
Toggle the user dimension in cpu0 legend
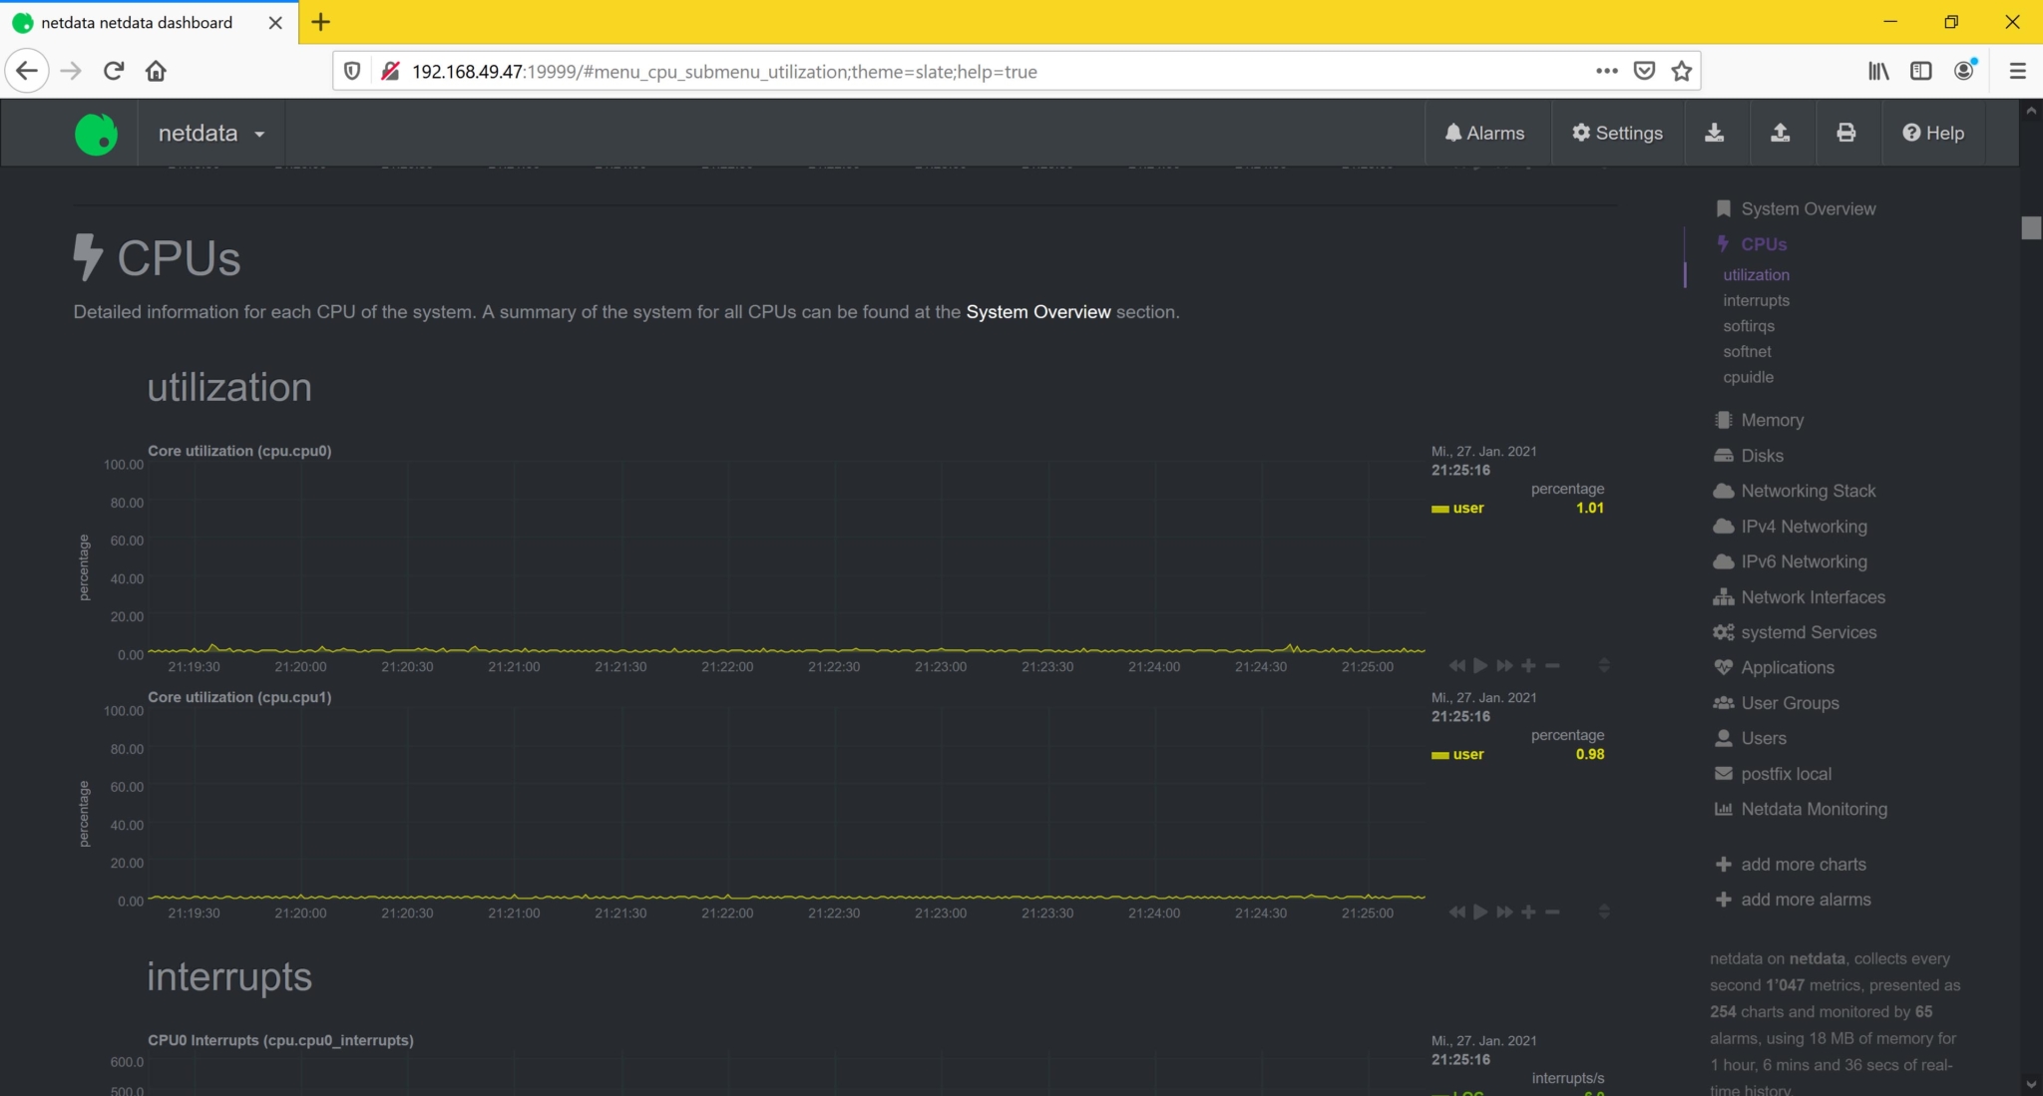pos(1457,508)
